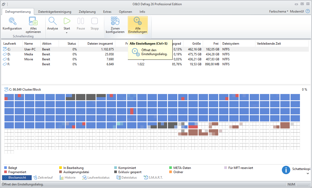This screenshot has width=312, height=188.
Task: Click the Schattenkopi label
Action: 301,169
